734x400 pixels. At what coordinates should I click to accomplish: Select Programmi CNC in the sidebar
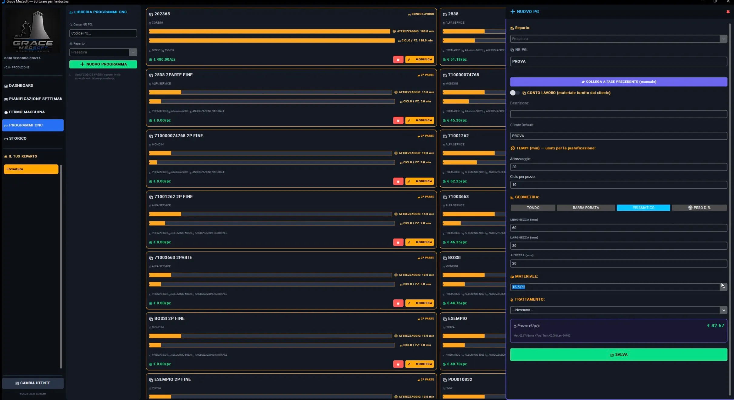pyautogui.click(x=33, y=125)
